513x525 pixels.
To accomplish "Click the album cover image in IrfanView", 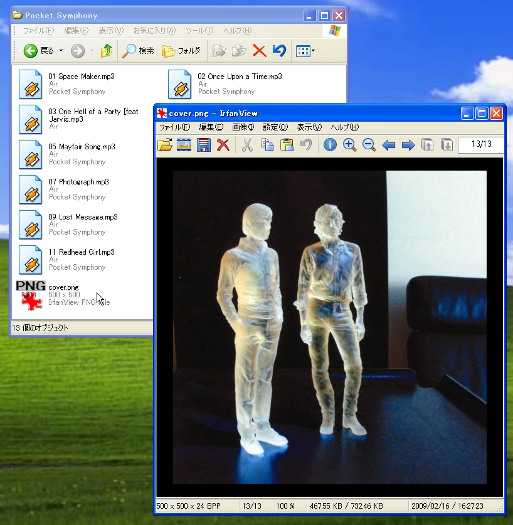I will (x=329, y=327).
